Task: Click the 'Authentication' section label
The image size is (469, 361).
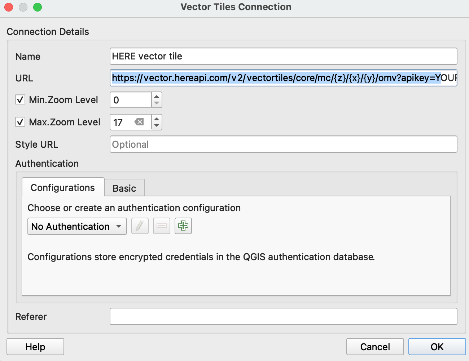Action: tap(47, 164)
